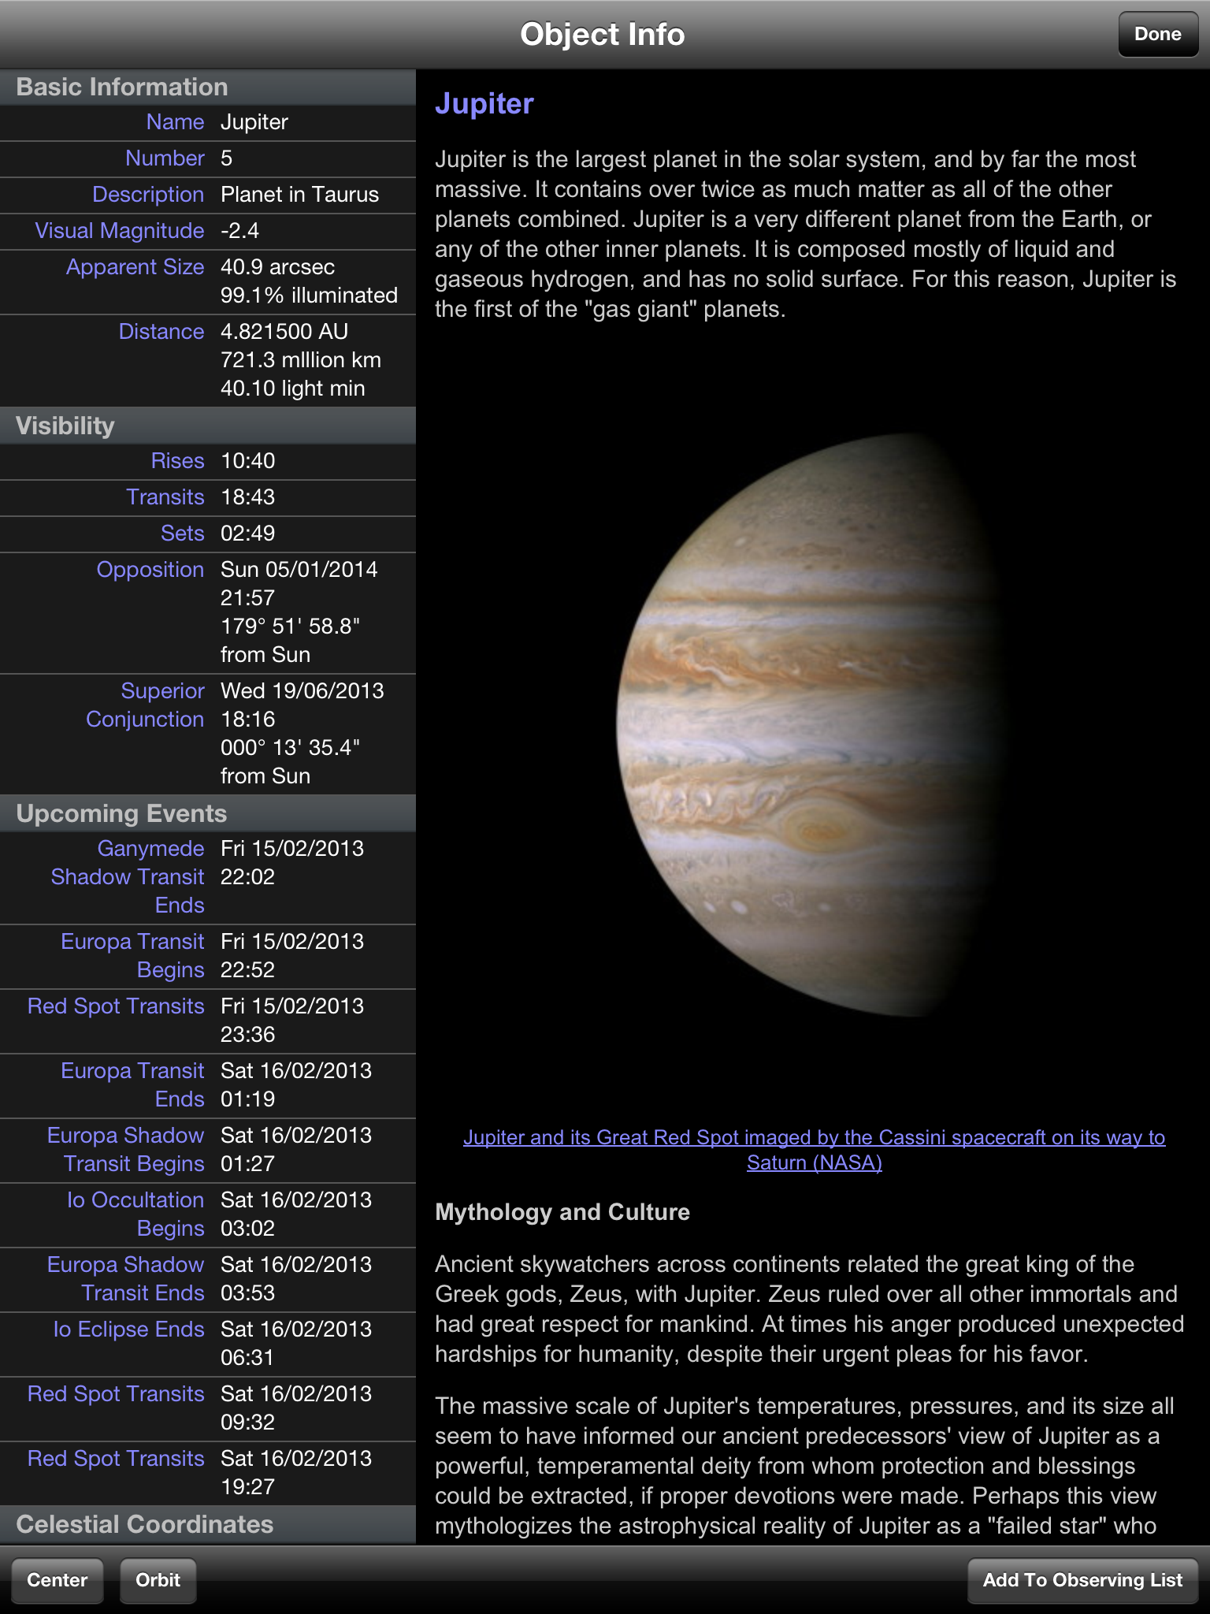Tap the Upcoming Events section header
The width and height of the screenshot is (1210, 1614).
coord(207,813)
